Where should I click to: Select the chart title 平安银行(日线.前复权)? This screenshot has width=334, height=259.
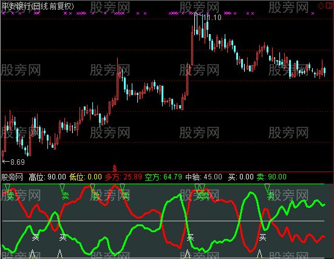point(38,7)
